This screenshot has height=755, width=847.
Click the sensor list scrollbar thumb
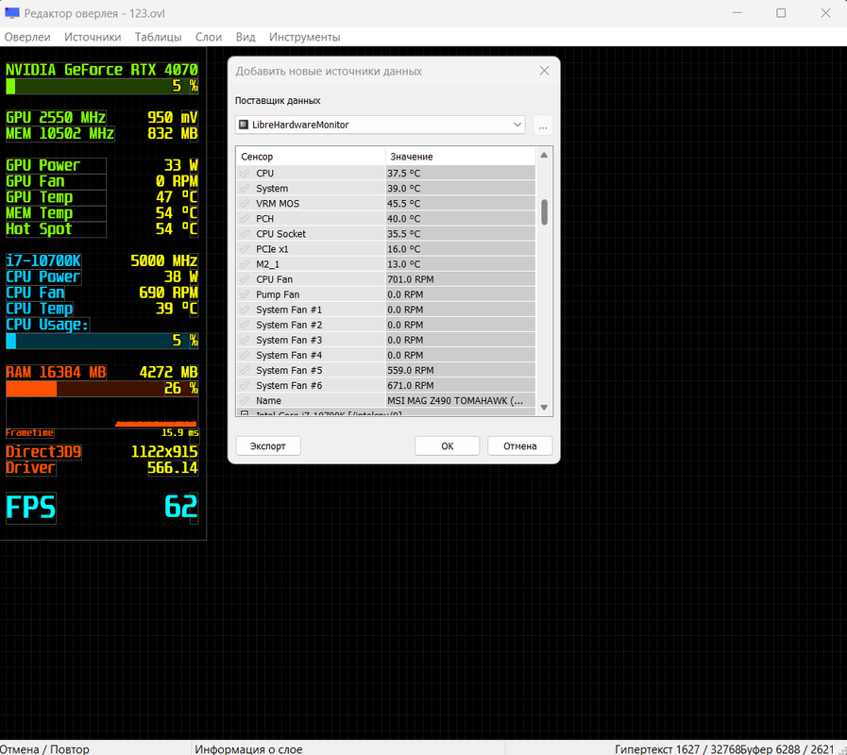pos(544,212)
